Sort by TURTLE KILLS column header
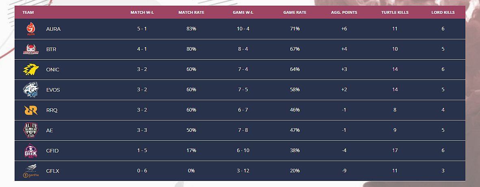The width and height of the screenshot is (480, 187). pos(395,13)
